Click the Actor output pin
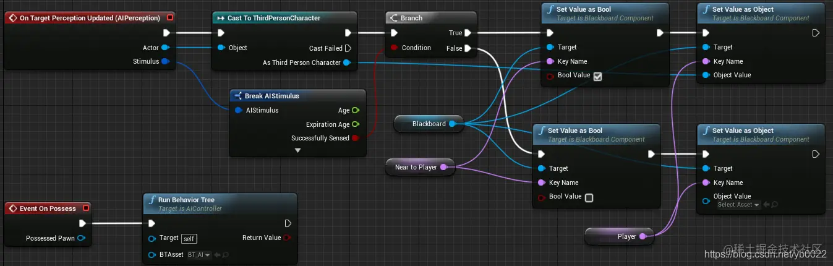833x266 pixels. click(x=165, y=48)
